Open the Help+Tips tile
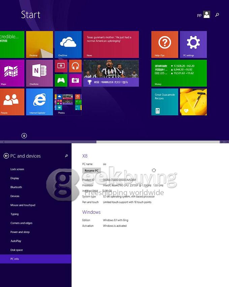 [x=165, y=44]
